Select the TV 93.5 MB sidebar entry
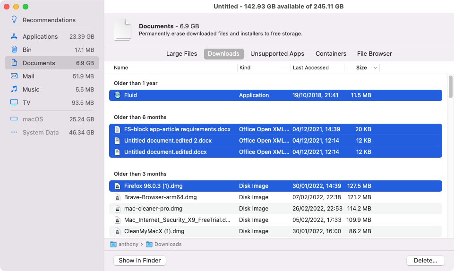 tap(52, 102)
